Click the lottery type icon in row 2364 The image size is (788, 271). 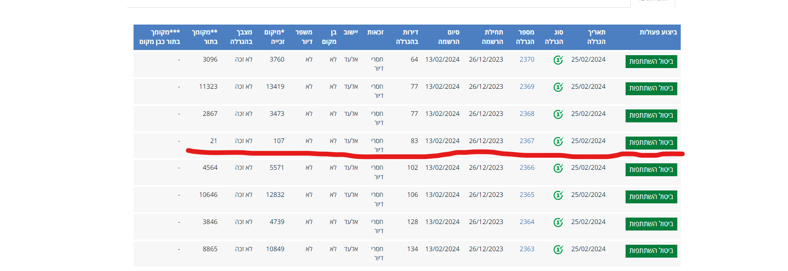point(558,223)
